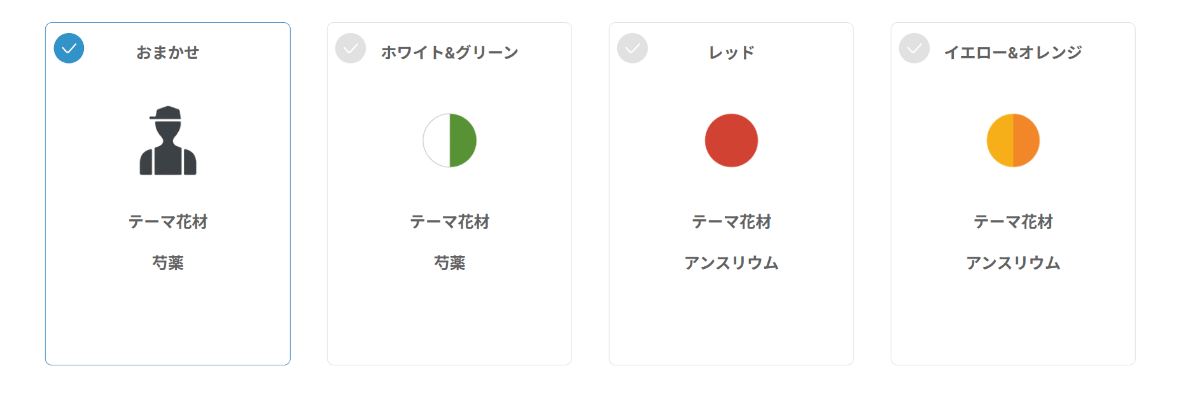The width and height of the screenshot is (1181, 394).
Task: Check the イエロー&オレンジ option checkmark
Action: pos(914,48)
